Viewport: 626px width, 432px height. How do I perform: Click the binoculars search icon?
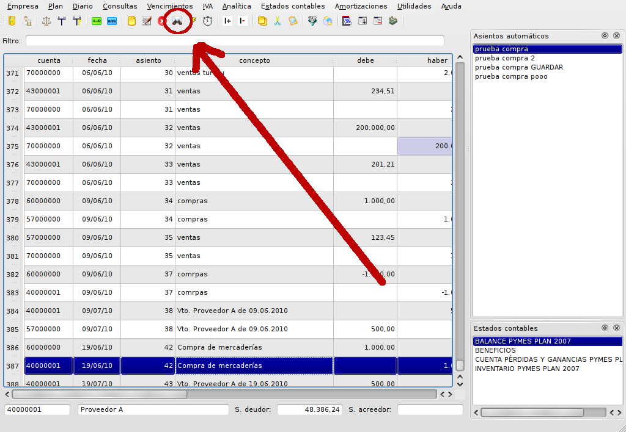click(177, 21)
